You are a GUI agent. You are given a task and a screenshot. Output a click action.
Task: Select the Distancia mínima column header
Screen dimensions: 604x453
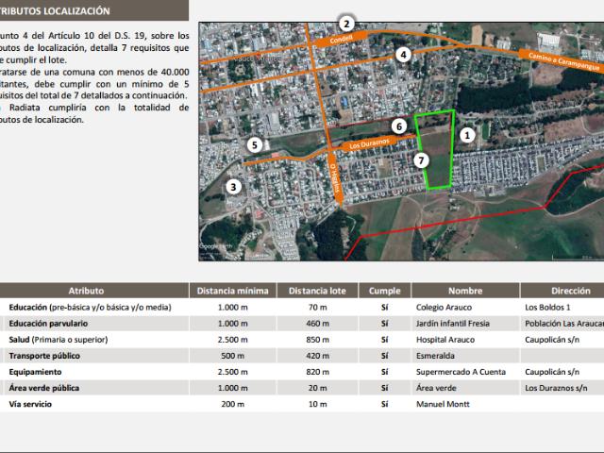(x=233, y=291)
